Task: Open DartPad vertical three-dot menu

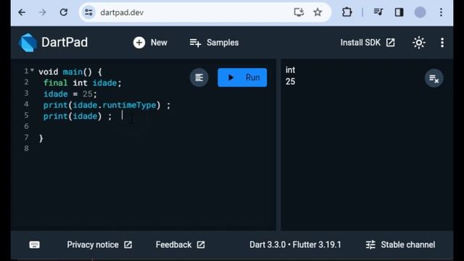Action: pyautogui.click(x=442, y=43)
